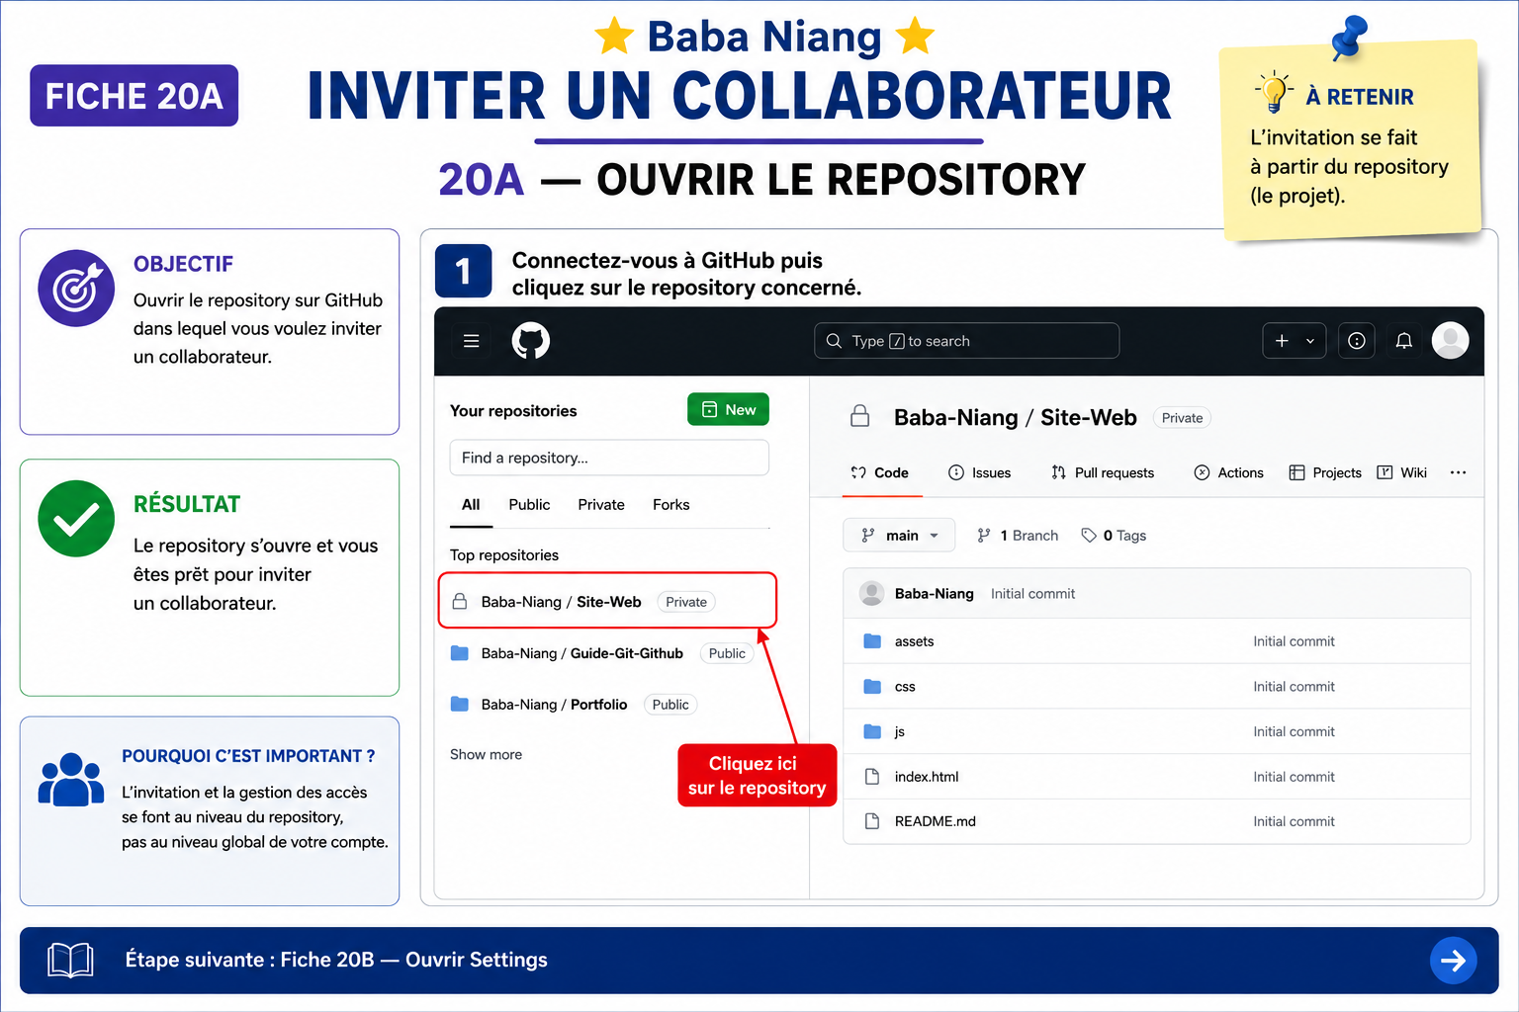
Task: Open the Actions tab
Action: tap(1228, 472)
